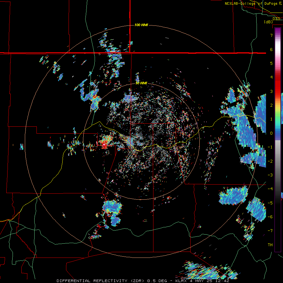Click the "7" value on the color scale

point(271,36)
